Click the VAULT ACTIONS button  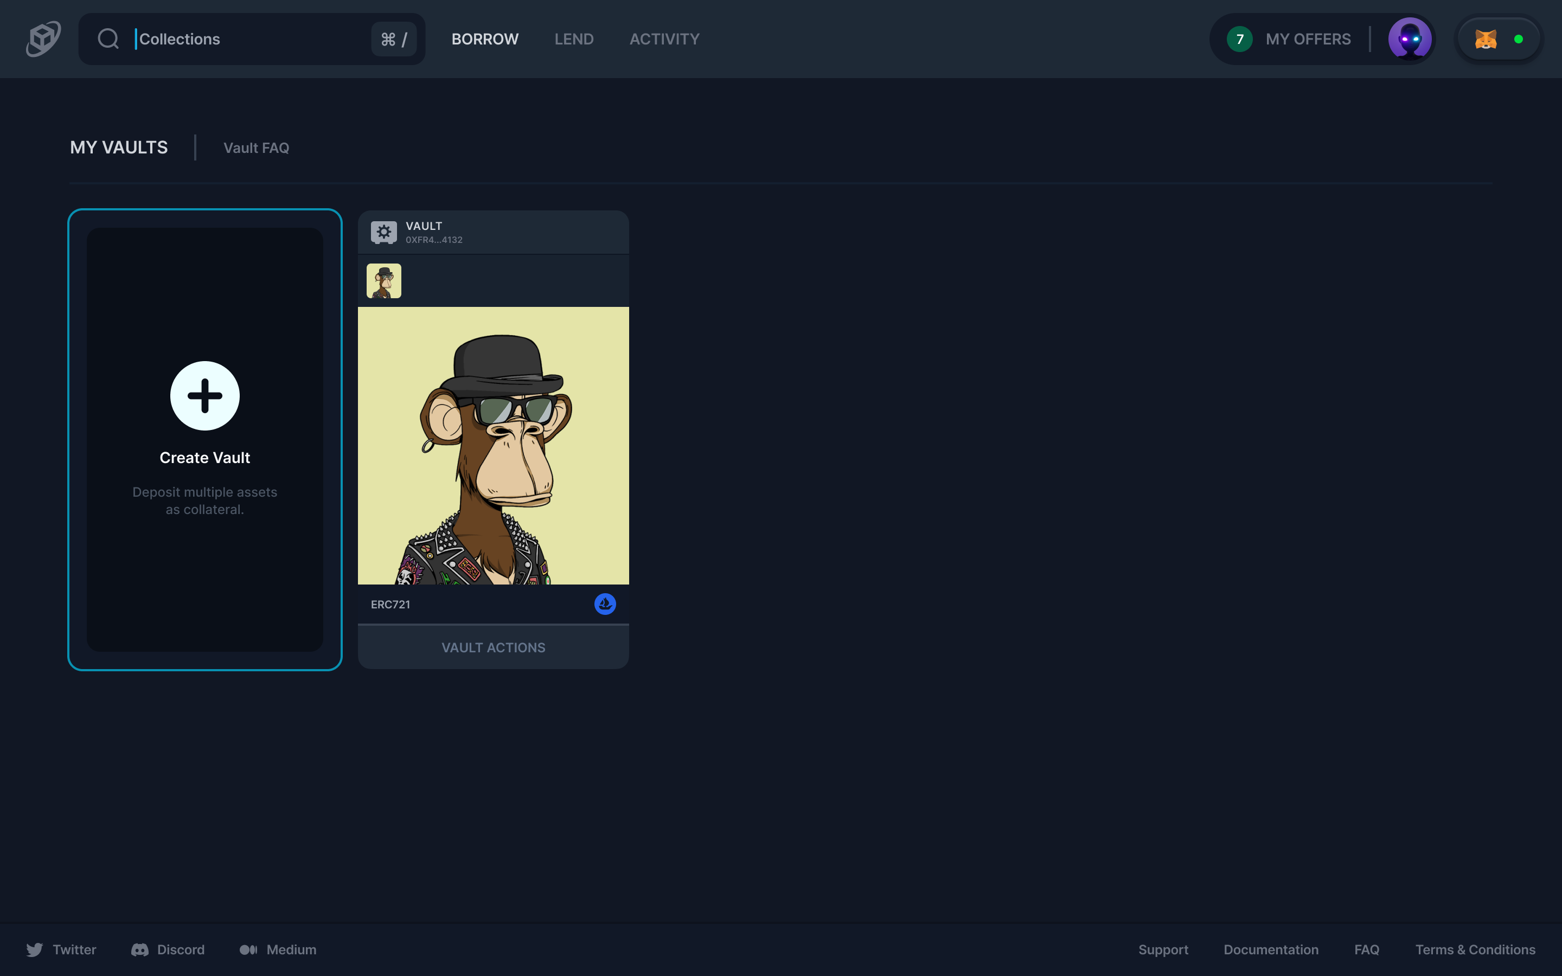pyautogui.click(x=493, y=647)
